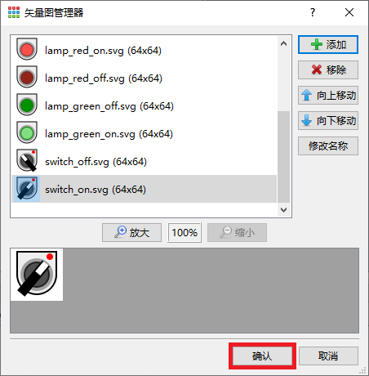369x376 pixels.
Task: Click the green plus 添加 button
Action: (x=328, y=45)
